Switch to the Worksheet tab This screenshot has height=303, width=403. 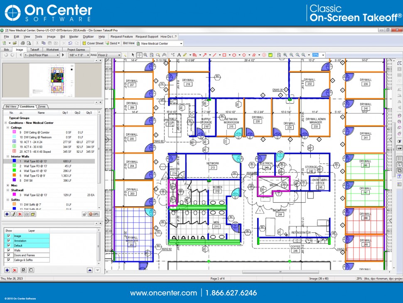[52, 50]
